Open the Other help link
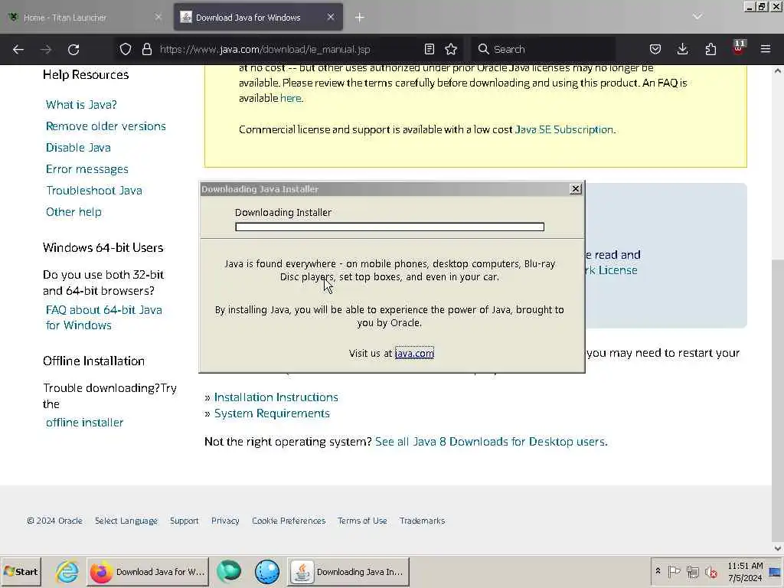 coord(73,212)
